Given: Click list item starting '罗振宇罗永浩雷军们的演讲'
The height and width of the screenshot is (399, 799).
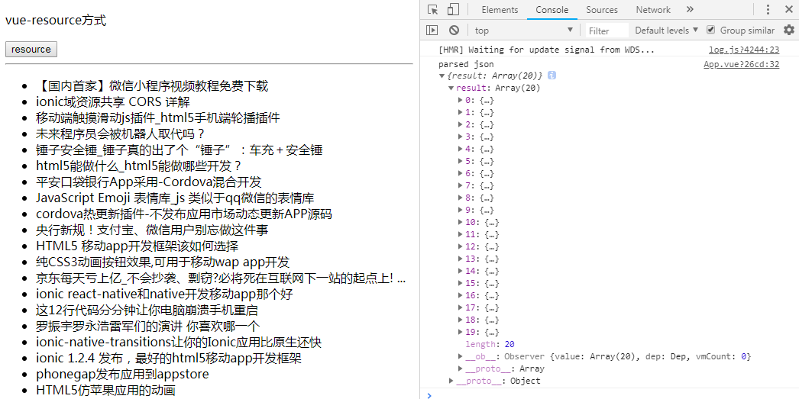Looking at the screenshot, I should point(147,327).
